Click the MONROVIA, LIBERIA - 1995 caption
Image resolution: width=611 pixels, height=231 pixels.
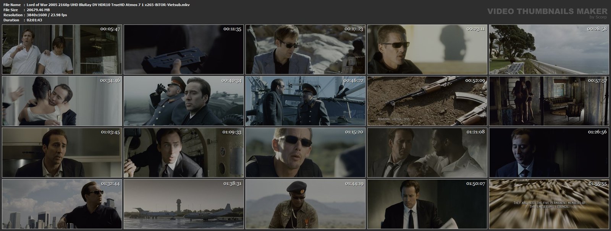pos(393,119)
